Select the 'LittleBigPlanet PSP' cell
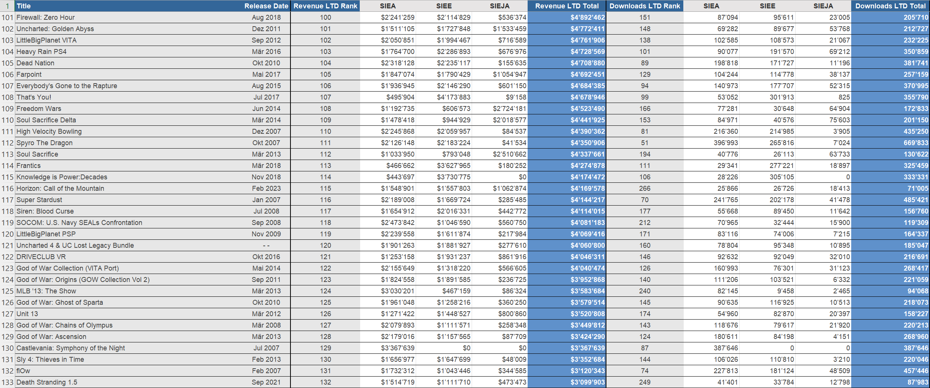This screenshot has width=930, height=388. pos(129,234)
